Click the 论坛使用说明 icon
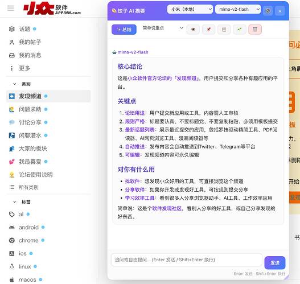The width and height of the screenshot is (300, 284). [x=12, y=175]
